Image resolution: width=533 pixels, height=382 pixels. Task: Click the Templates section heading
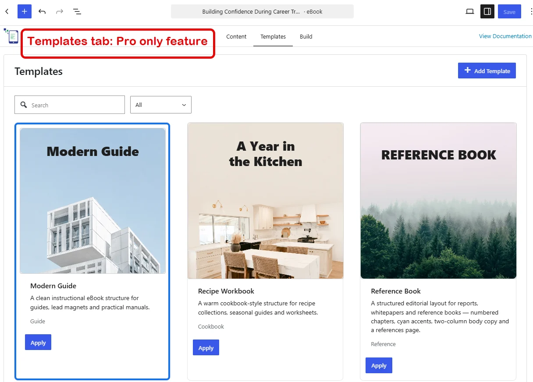[39, 71]
